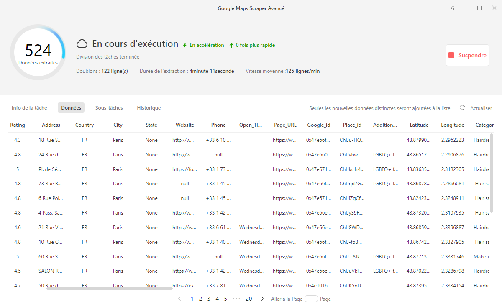
Task: Go to next page with right chevron
Action: pos(262,299)
